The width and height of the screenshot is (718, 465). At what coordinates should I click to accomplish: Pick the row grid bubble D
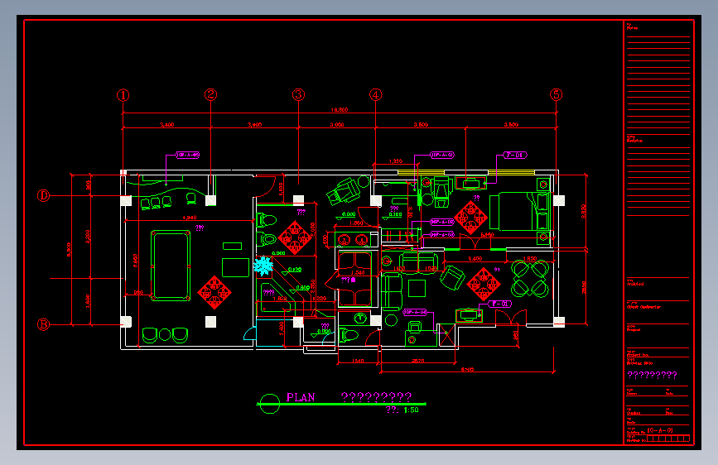[x=44, y=196]
